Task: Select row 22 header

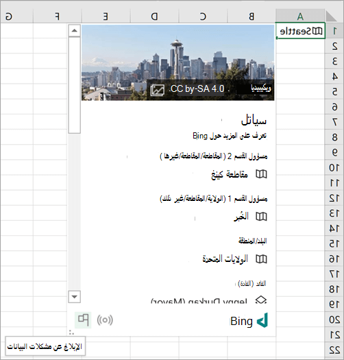Action: pyautogui.click(x=334, y=350)
